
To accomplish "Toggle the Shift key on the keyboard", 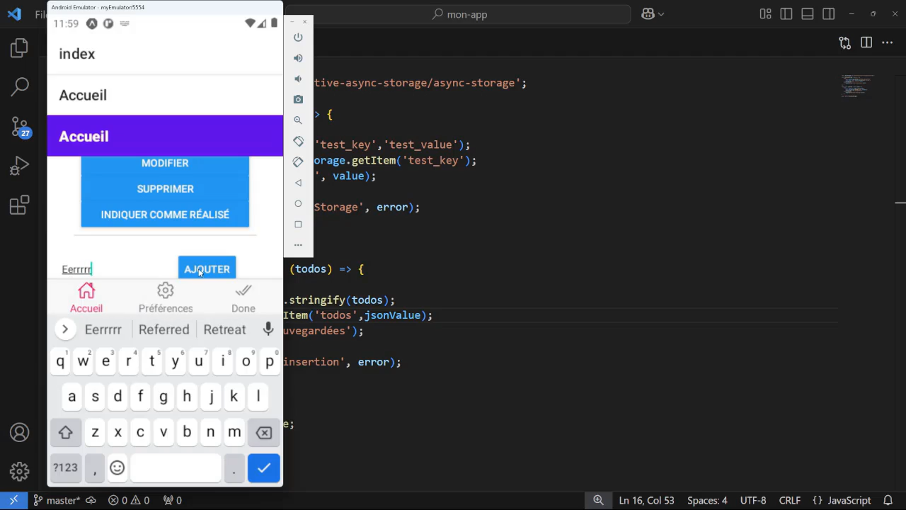I will tap(65, 432).
